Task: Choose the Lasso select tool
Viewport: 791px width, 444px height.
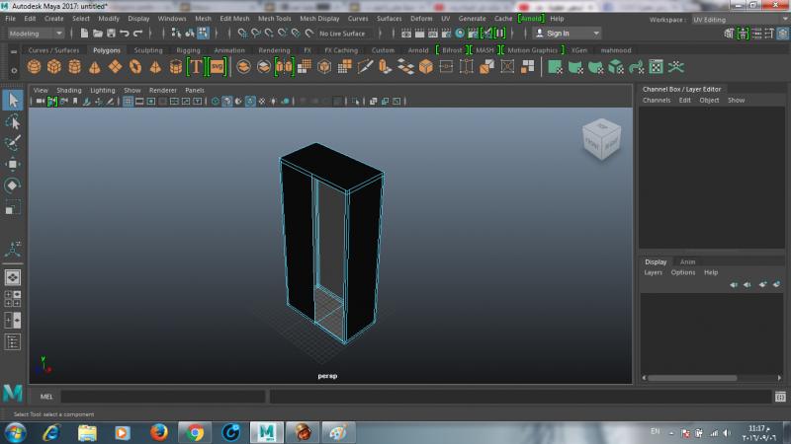Action: coord(13,121)
